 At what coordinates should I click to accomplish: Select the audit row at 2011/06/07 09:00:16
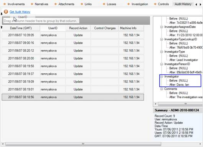[x=73, y=43]
